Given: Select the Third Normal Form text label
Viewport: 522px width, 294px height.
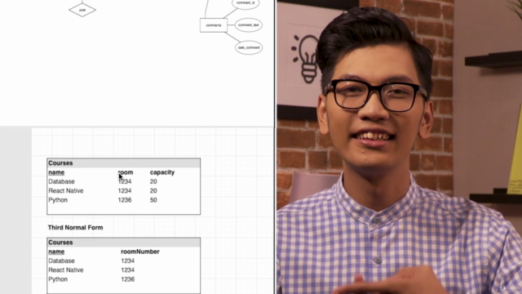Looking at the screenshot, I should coord(75,228).
